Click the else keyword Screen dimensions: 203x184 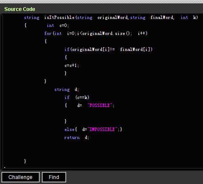[x=69, y=129]
